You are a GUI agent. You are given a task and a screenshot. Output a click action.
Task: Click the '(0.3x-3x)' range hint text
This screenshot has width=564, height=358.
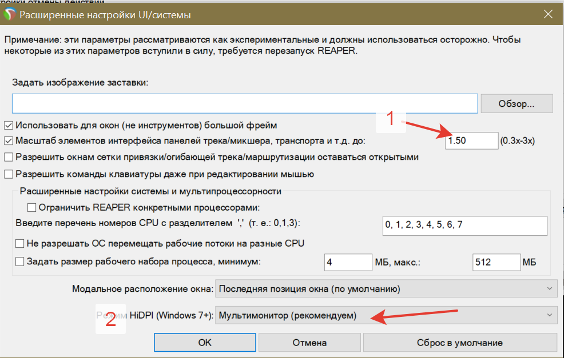coord(518,141)
